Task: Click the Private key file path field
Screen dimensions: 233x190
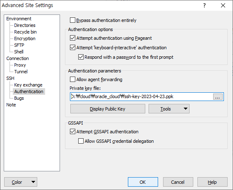Action: pyautogui.click(x=142, y=96)
